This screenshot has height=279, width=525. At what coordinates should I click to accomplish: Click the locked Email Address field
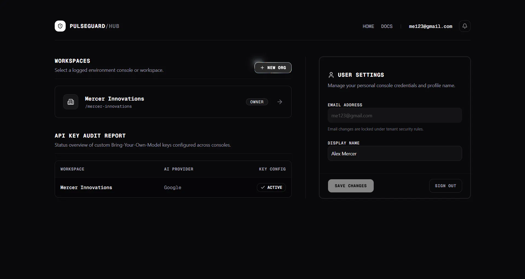coord(395,115)
